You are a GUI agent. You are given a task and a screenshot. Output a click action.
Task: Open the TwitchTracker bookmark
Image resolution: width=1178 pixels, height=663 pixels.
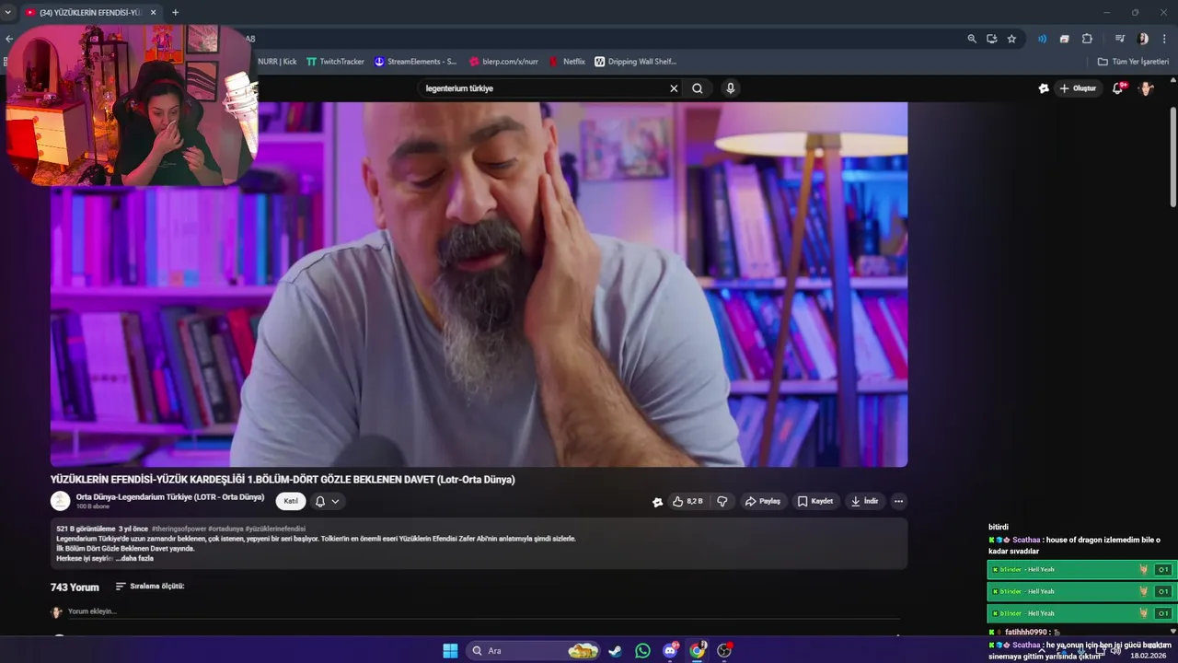click(335, 62)
